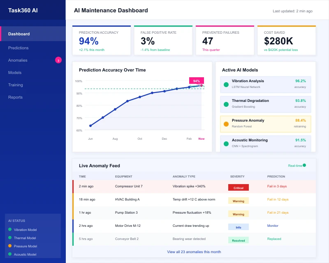This screenshot has width=329, height=263.
Task: Click the Info severity badge
Action: (x=239, y=227)
